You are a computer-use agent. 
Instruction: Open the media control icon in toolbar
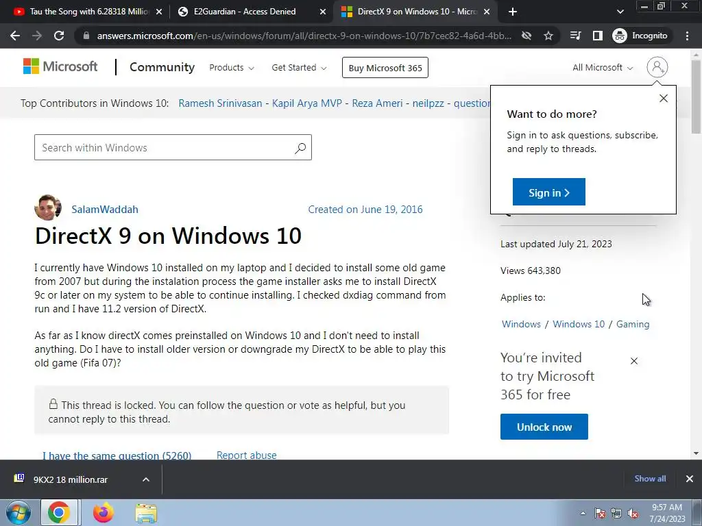[575, 36]
